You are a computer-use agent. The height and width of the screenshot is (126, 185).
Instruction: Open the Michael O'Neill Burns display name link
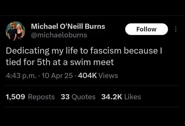(68, 26)
